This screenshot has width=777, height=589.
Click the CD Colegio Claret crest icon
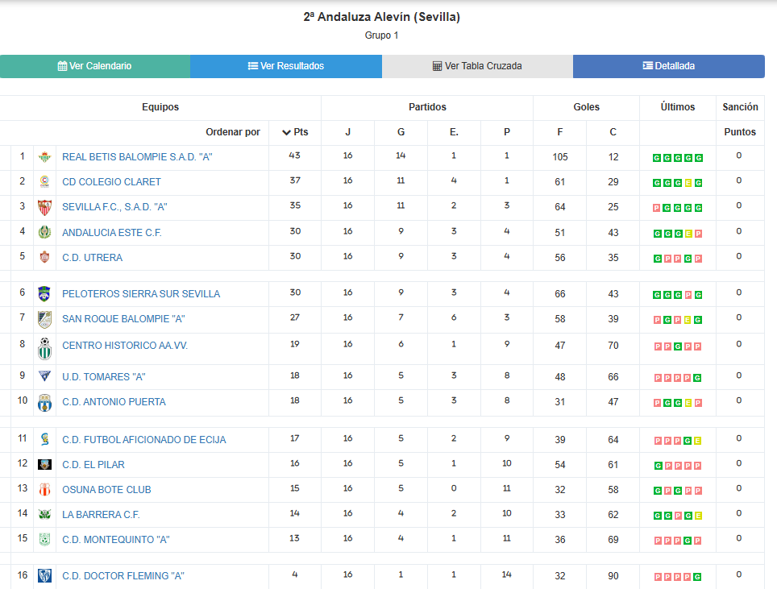pyautogui.click(x=44, y=182)
